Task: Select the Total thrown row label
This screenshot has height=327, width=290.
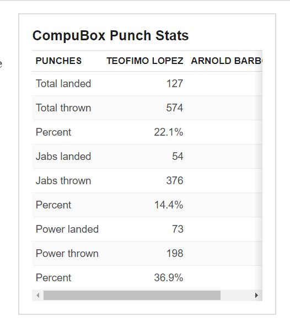Action: click(x=63, y=108)
